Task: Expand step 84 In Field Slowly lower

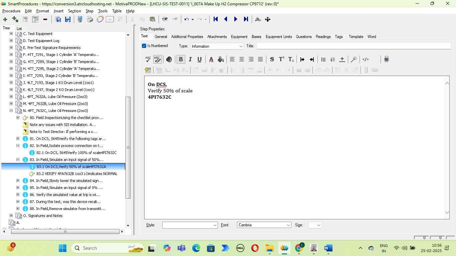Action: coord(18,181)
